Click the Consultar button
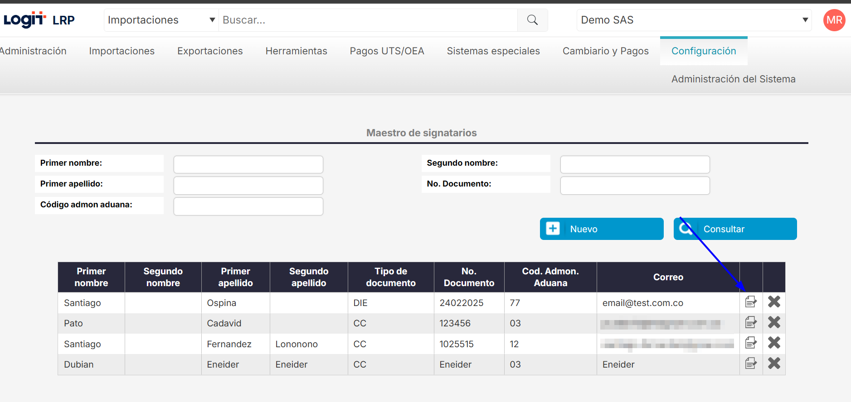 [735, 229]
